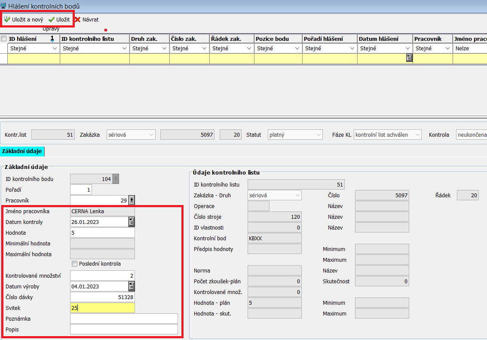The height and width of the screenshot is (340, 487).
Task: Open ID kontrolního listu filter dropdown
Action: point(125,49)
